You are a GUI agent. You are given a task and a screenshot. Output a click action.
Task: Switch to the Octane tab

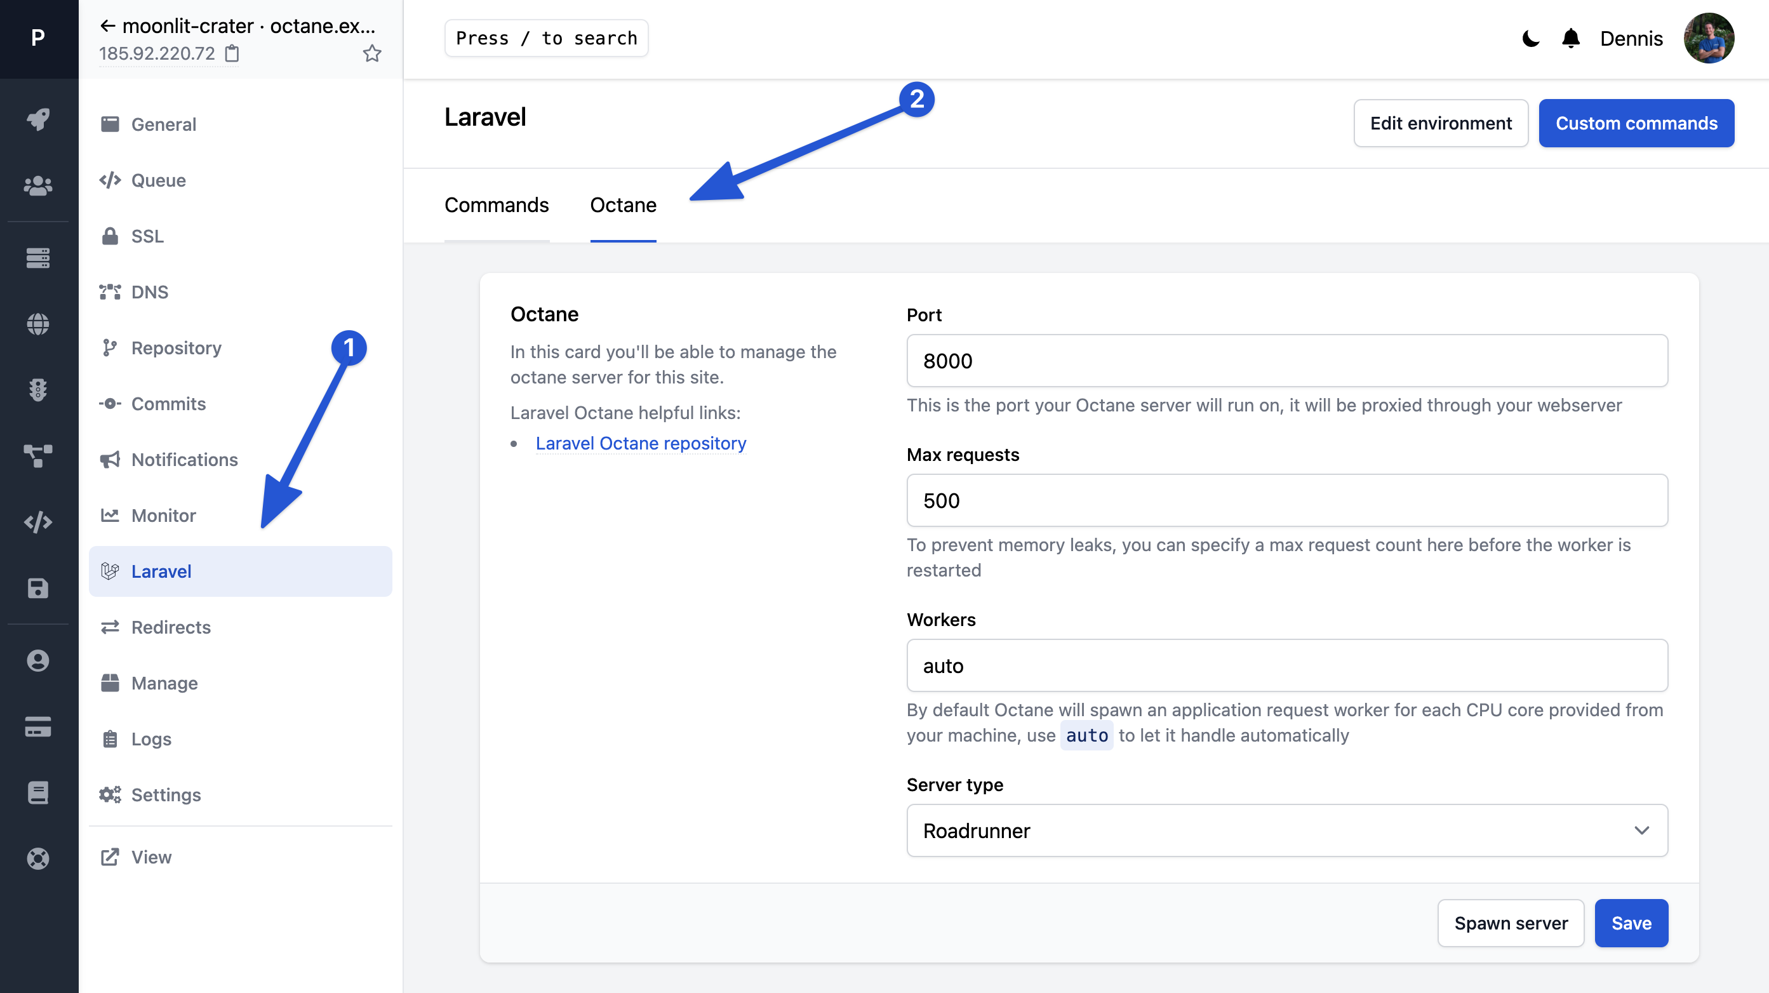coord(623,204)
